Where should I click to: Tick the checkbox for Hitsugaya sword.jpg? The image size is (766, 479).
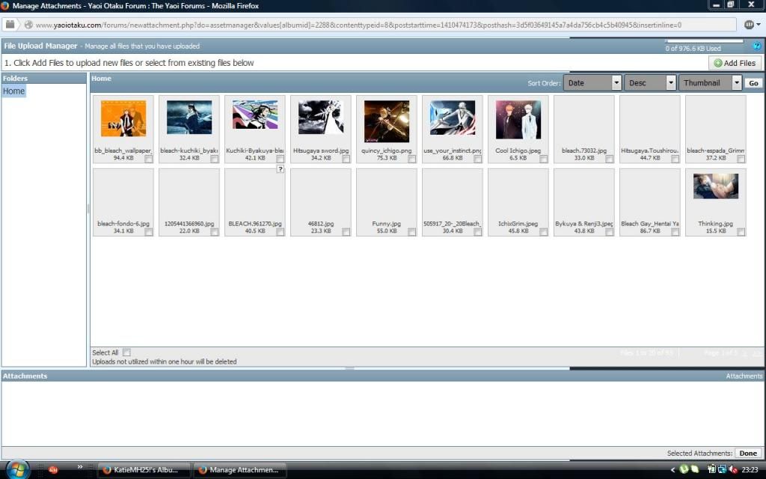point(346,159)
